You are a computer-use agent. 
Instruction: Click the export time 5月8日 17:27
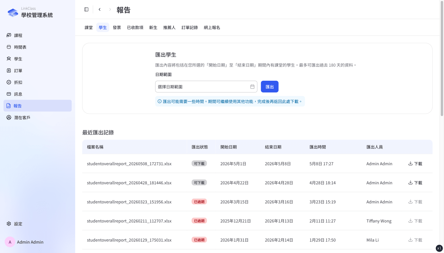point(321,163)
